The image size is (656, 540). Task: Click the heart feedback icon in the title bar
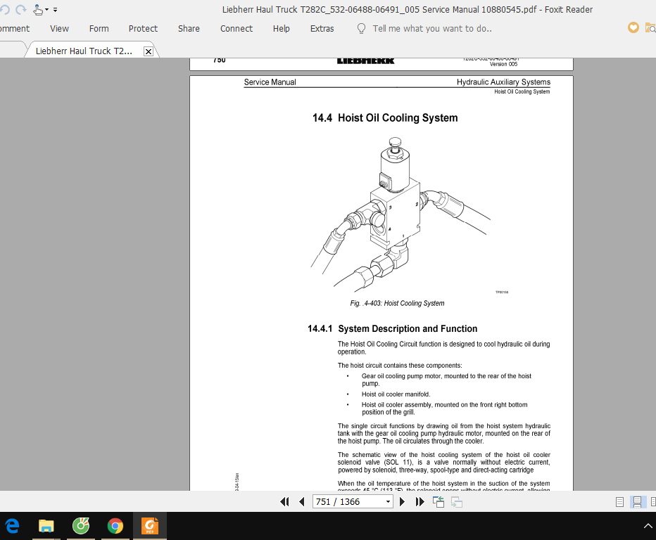[633, 27]
